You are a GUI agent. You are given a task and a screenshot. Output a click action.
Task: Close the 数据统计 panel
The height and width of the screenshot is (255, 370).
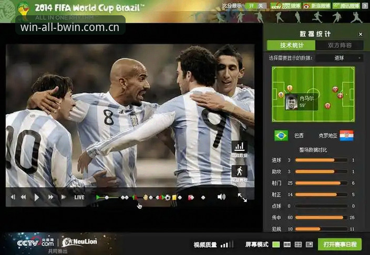pos(361,35)
